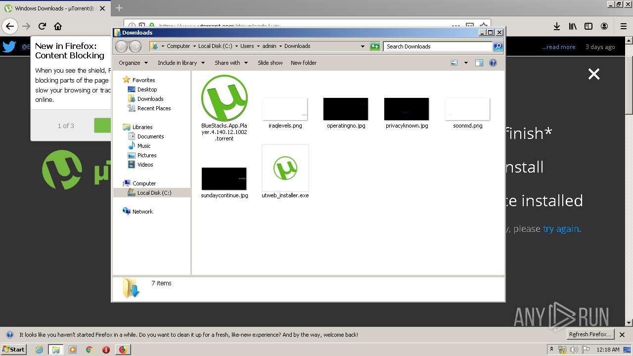This screenshot has width=633, height=356.
Task: Go back in Explorer Downloads window
Action: pyautogui.click(x=121, y=46)
